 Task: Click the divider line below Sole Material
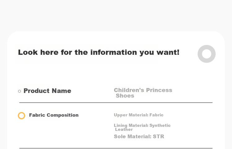pyautogui.click(x=116, y=148)
